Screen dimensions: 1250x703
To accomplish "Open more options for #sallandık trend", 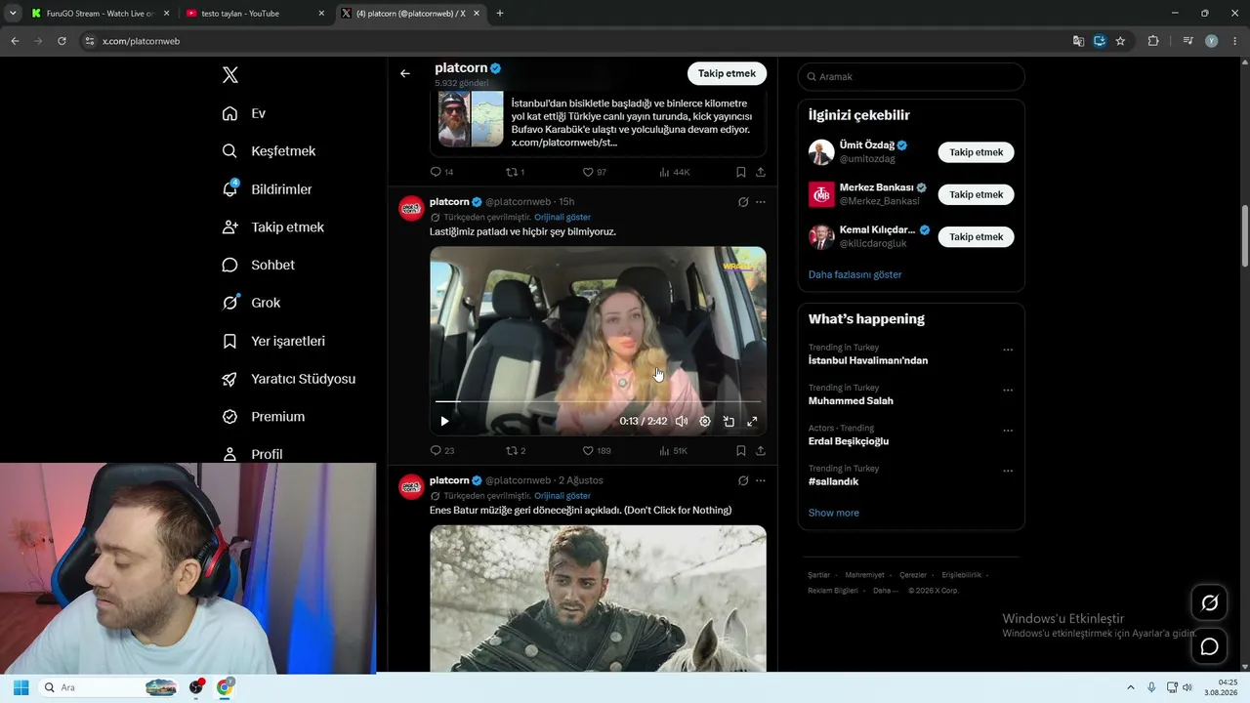I will (1008, 471).
